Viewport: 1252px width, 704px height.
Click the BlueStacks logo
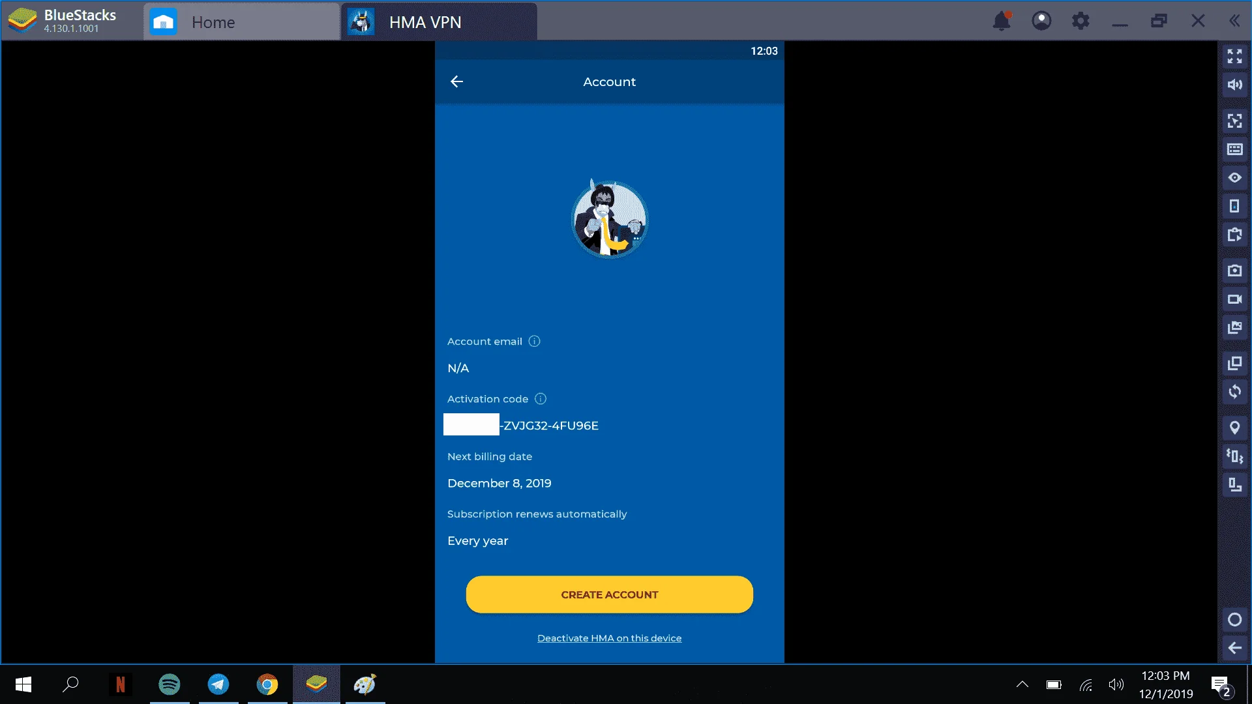point(22,21)
